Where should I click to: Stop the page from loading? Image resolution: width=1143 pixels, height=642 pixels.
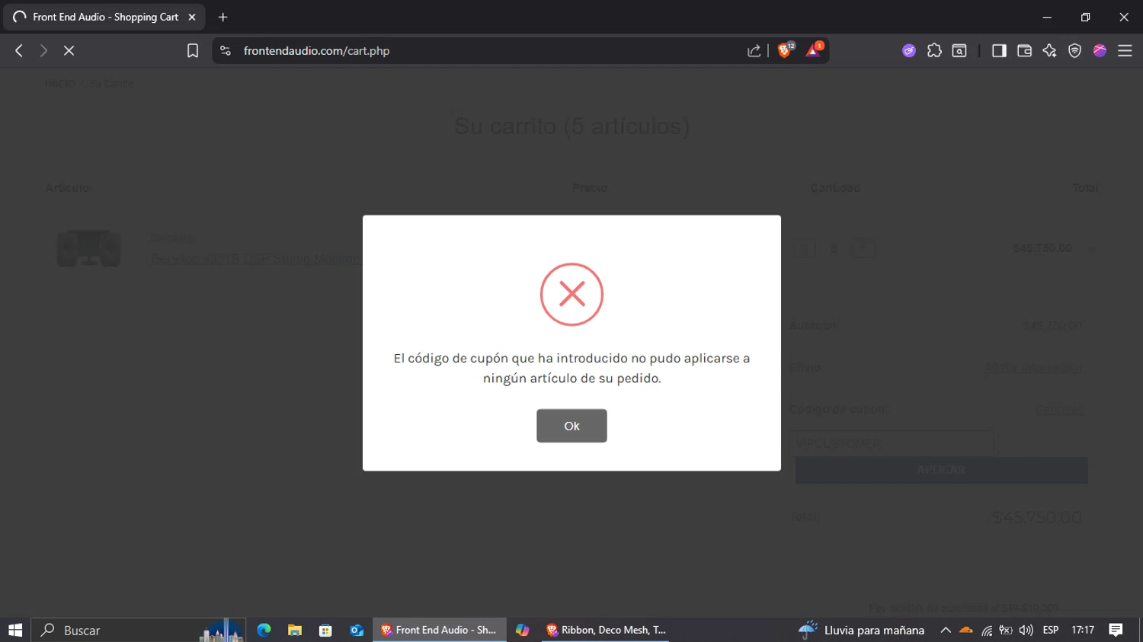[69, 50]
